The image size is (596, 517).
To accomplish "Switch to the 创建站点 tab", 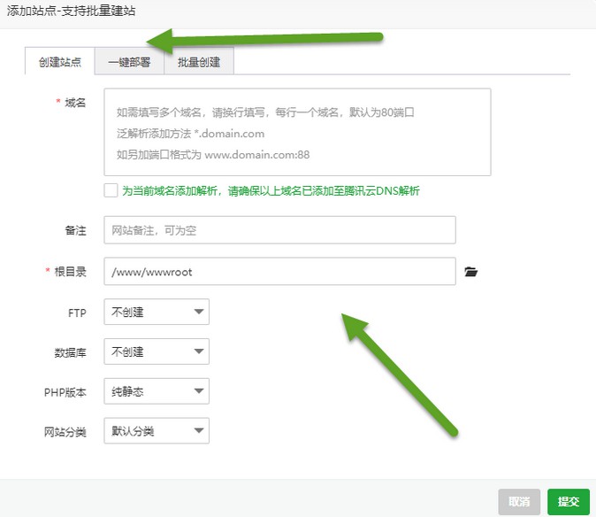I will 59,62.
